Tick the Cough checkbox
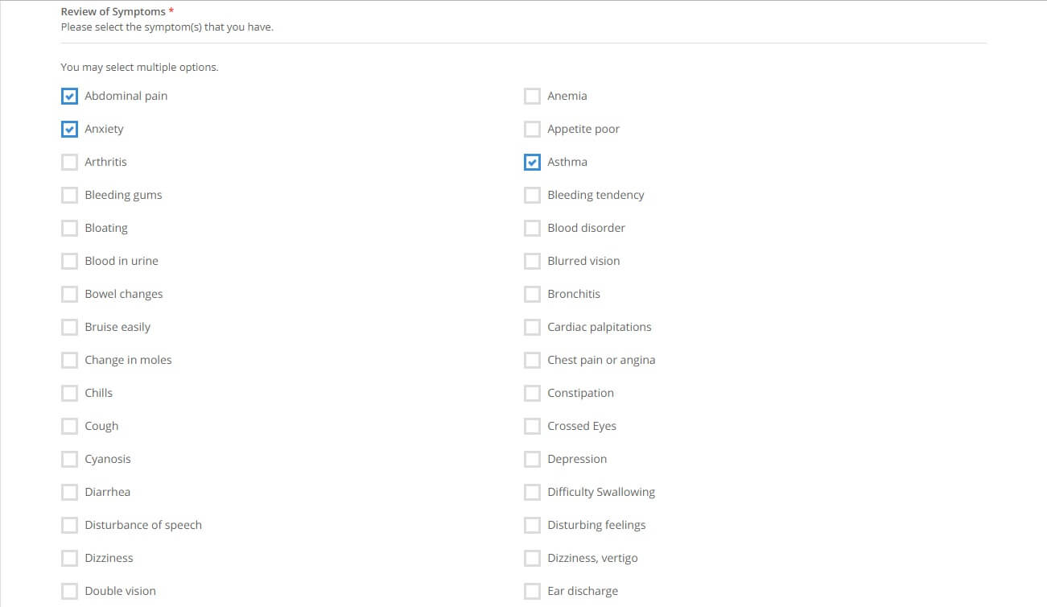The width and height of the screenshot is (1047, 607). coord(69,426)
